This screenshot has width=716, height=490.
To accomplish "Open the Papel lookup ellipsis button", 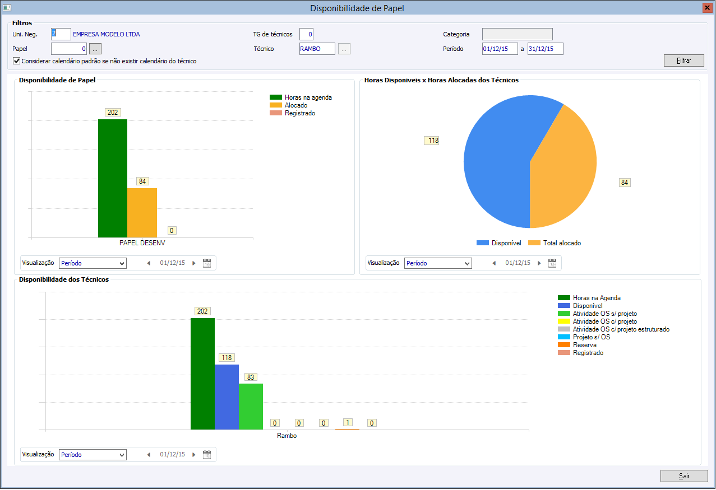I will [95, 49].
